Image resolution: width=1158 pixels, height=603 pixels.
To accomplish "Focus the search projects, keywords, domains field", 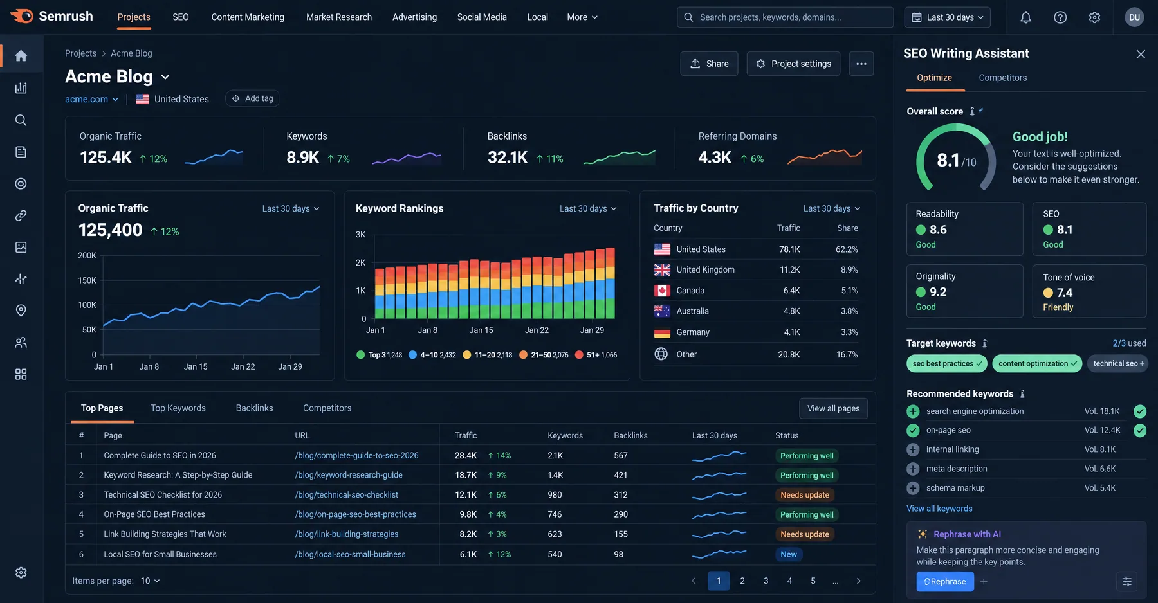I will pos(786,17).
